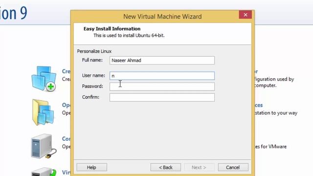313x176 pixels.
Task: Click the Confirm password field
Action: [x=162, y=97]
